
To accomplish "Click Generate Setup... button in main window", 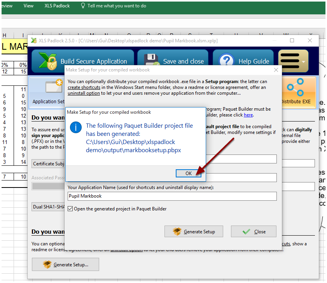I will coord(65,265).
